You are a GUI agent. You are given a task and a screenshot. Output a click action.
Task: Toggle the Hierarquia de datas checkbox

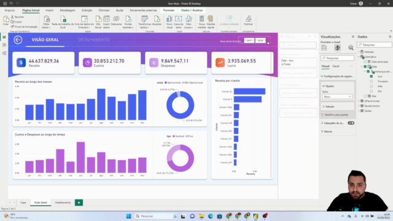pyautogui.click(x=368, y=72)
